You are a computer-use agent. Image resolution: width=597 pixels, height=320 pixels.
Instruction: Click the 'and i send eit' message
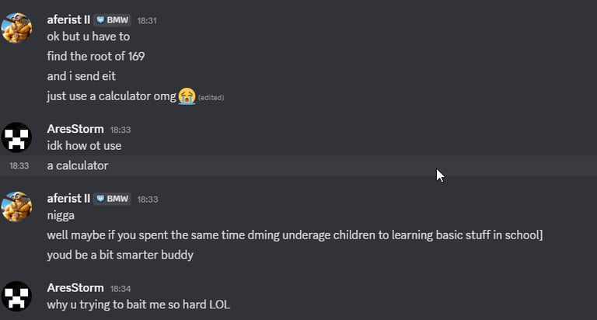coord(81,76)
